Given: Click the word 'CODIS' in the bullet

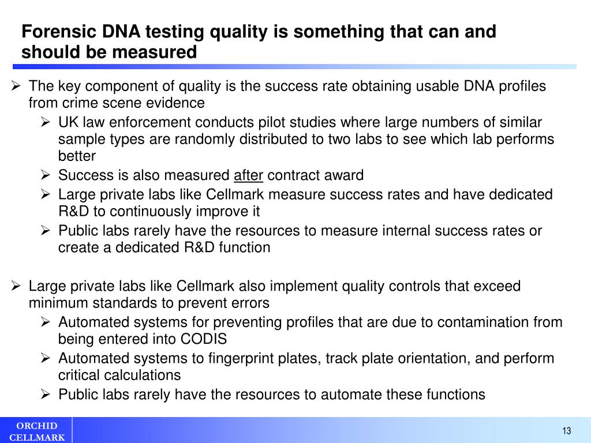Looking at the screenshot, I should pyautogui.click(x=204, y=339).
